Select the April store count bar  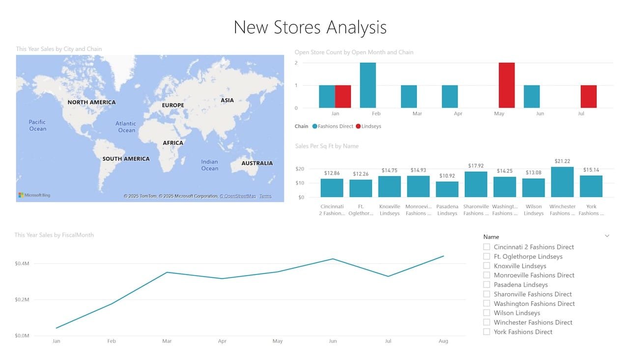click(x=450, y=97)
